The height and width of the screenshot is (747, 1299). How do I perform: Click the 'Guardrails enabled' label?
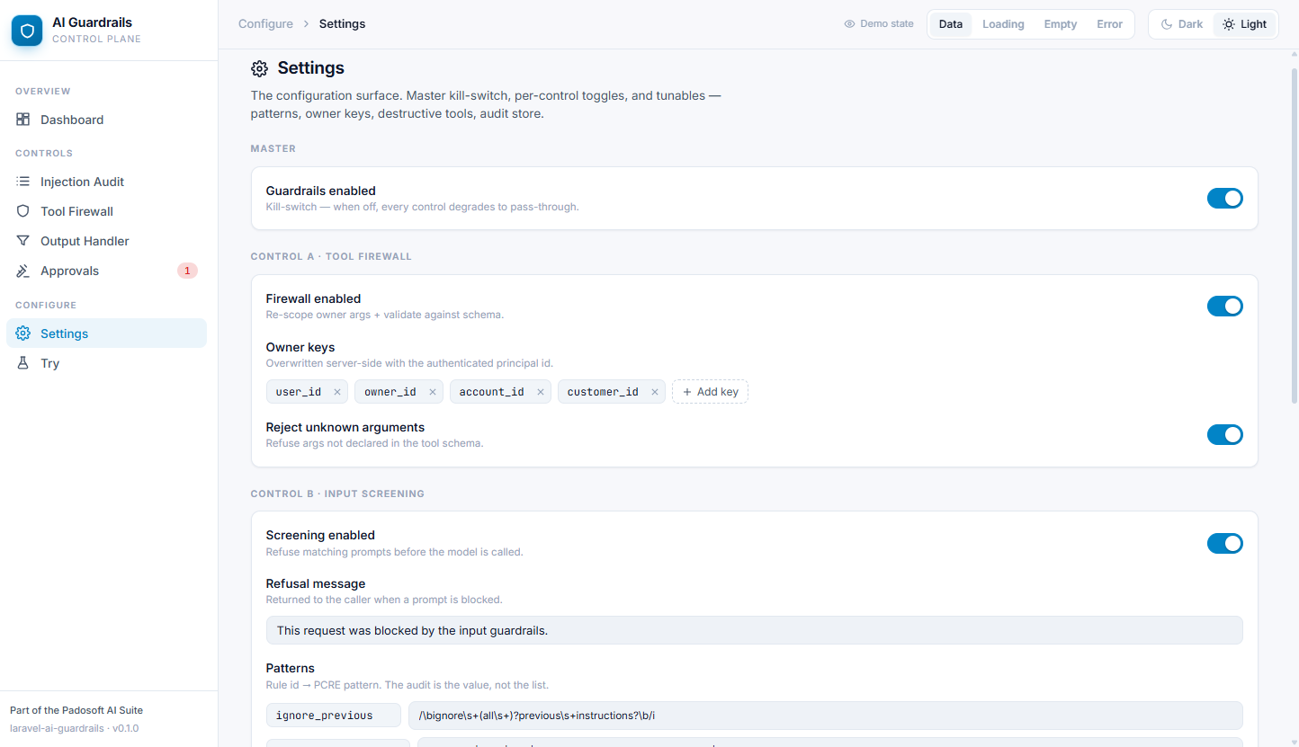321,191
